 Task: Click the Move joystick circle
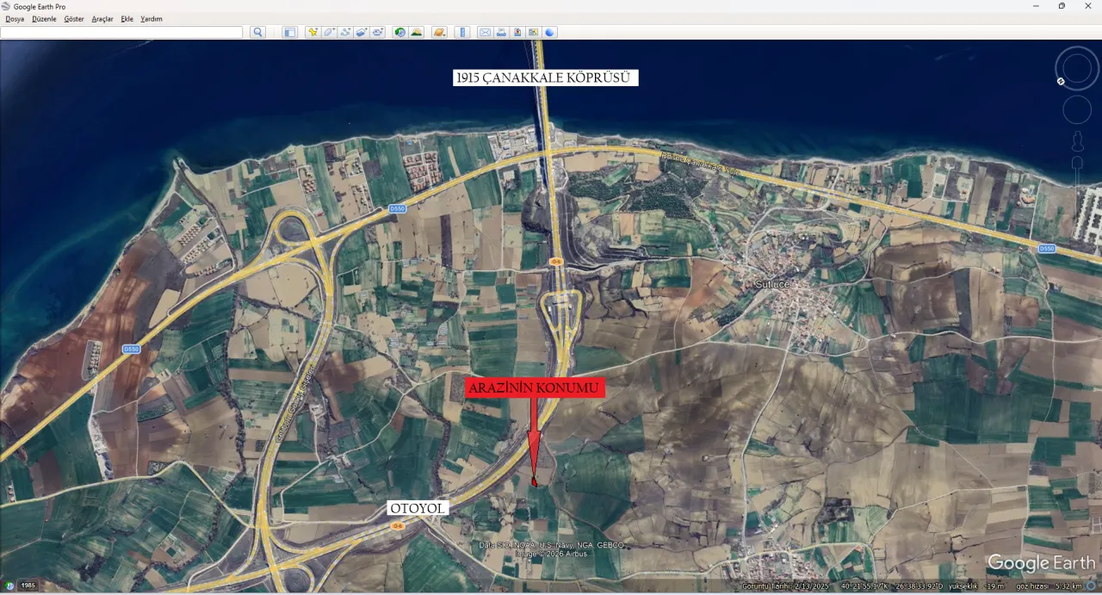[1077, 110]
